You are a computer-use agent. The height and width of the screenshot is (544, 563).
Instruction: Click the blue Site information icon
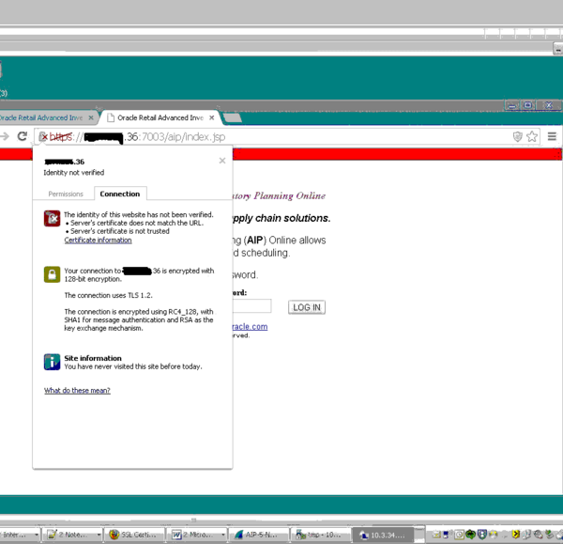click(x=52, y=362)
